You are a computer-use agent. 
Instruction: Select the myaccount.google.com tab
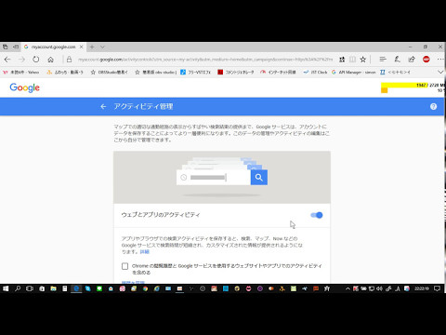(53, 47)
